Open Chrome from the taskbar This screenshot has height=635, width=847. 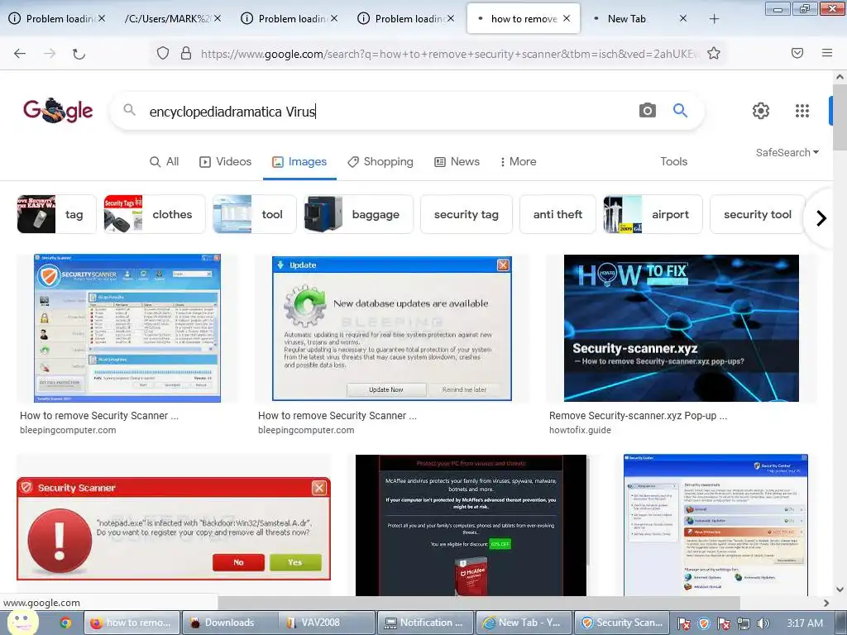pos(65,623)
